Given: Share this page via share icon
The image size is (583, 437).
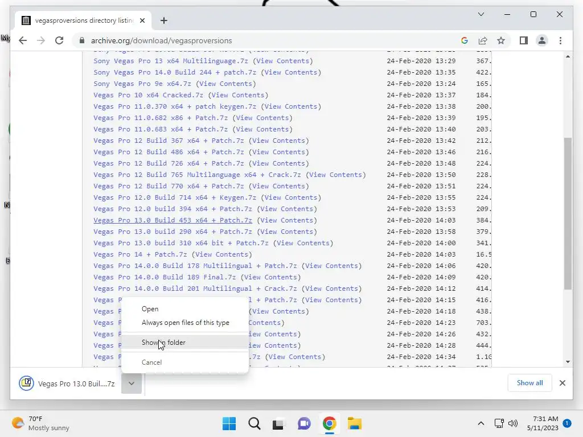Looking at the screenshot, I should coord(483,40).
